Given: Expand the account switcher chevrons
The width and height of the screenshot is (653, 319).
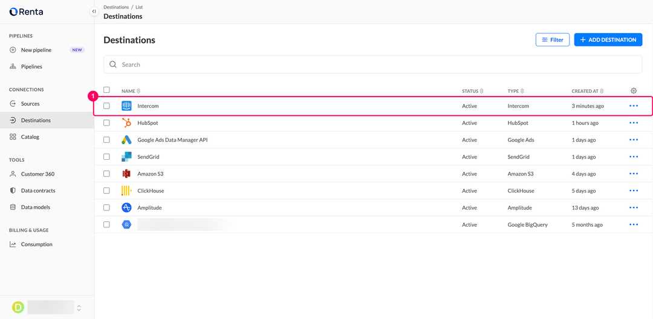Looking at the screenshot, I should (x=79, y=308).
